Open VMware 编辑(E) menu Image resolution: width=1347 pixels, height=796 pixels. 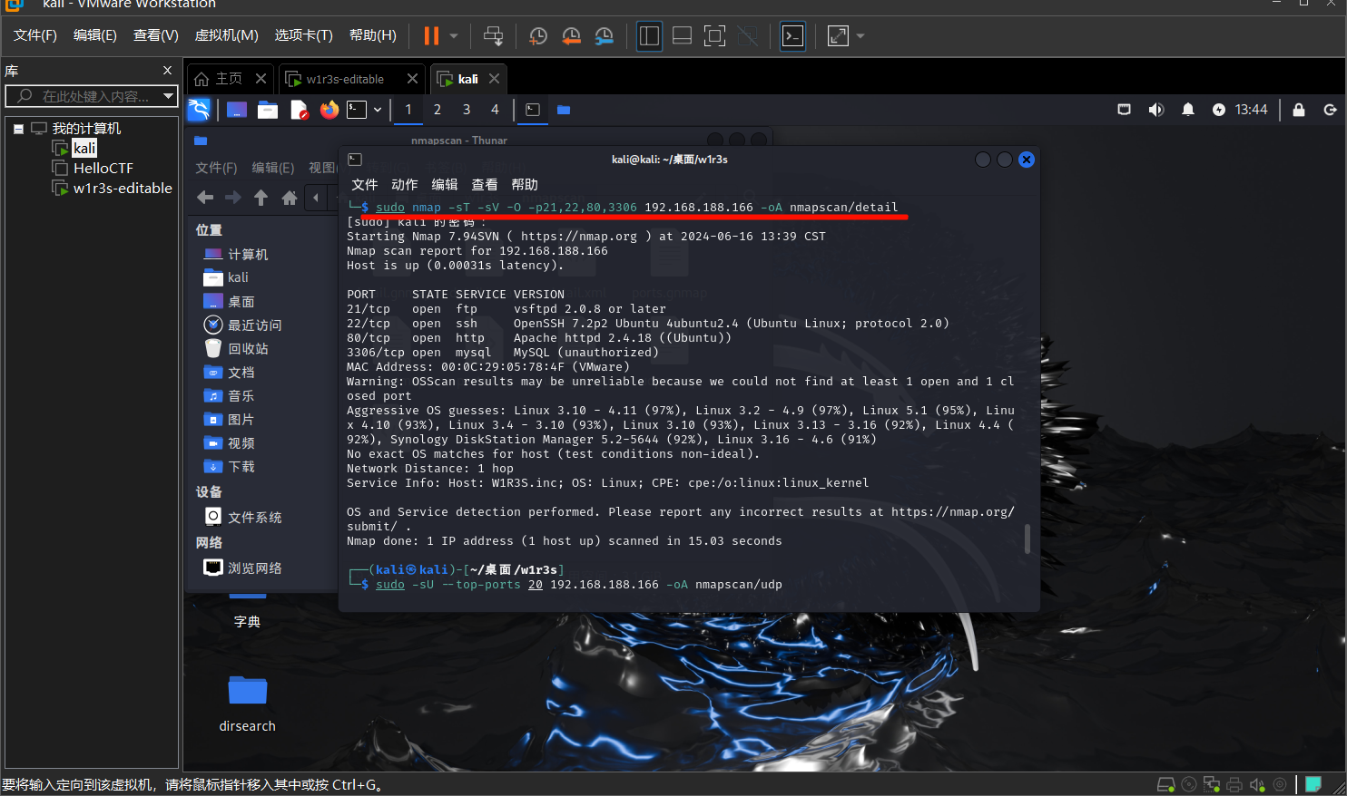pos(94,35)
